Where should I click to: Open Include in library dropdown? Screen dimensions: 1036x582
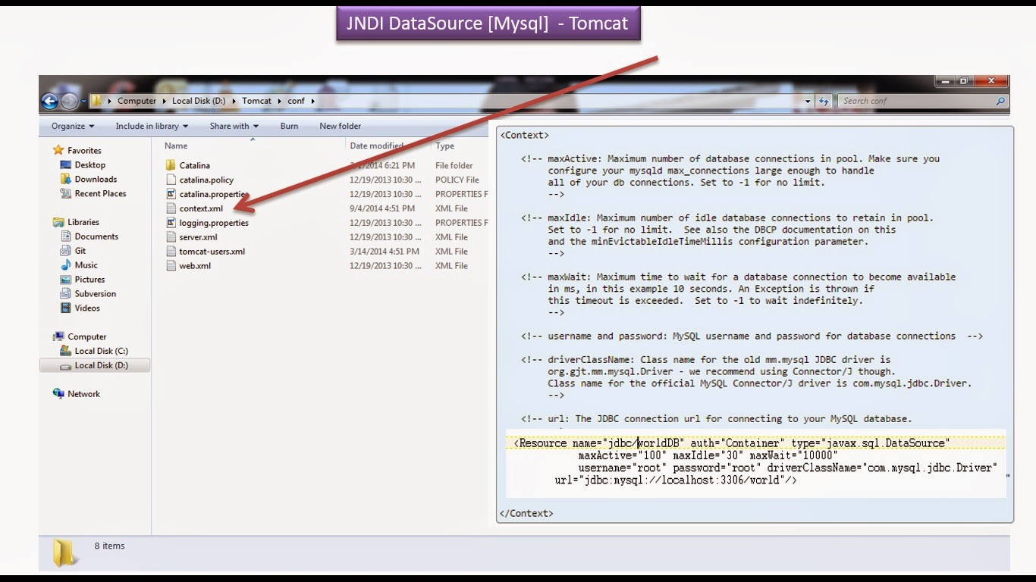[152, 126]
